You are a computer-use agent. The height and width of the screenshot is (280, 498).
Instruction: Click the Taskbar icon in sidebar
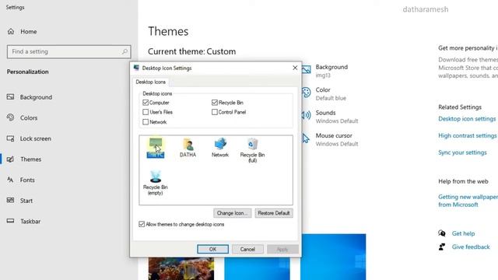10,221
